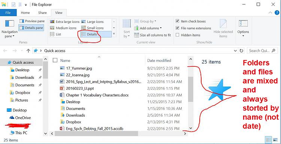
Task: Toggle the Navigation pane button
Action: [x=9, y=29]
